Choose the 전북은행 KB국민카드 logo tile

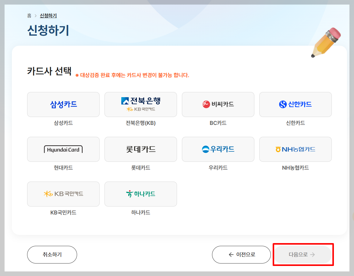point(141,104)
